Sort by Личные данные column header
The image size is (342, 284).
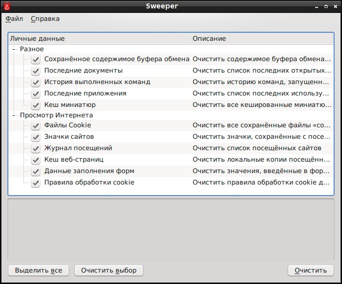[100, 39]
